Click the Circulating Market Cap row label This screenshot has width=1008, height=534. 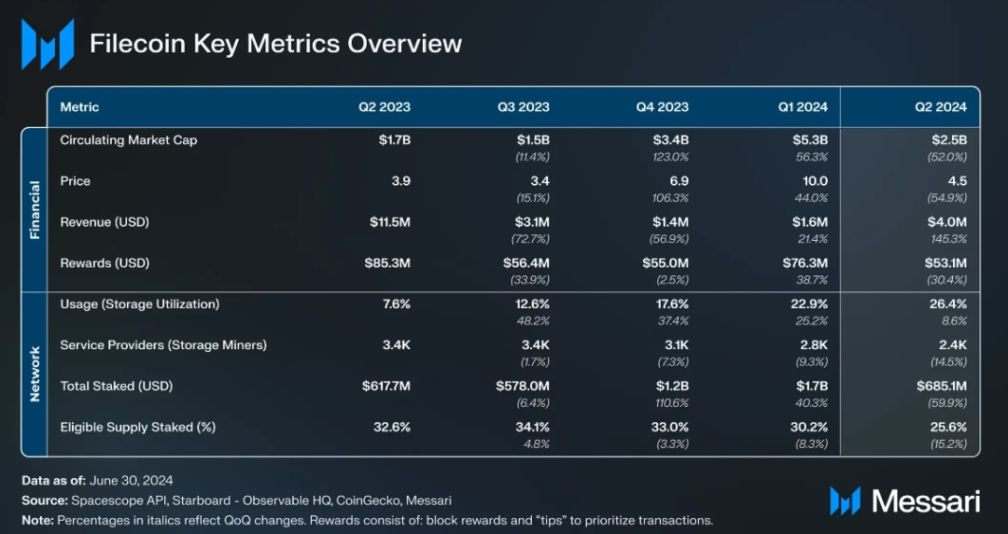click(129, 140)
